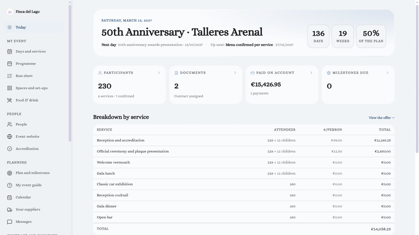Click the 136 Days countdown tile

(x=318, y=36)
